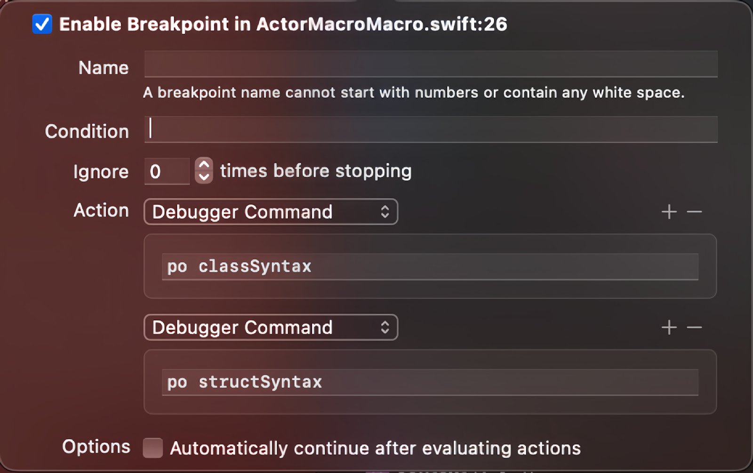Edit the 'po classSyntax' command field
Screen dimensions: 753x473
[x=429, y=266]
